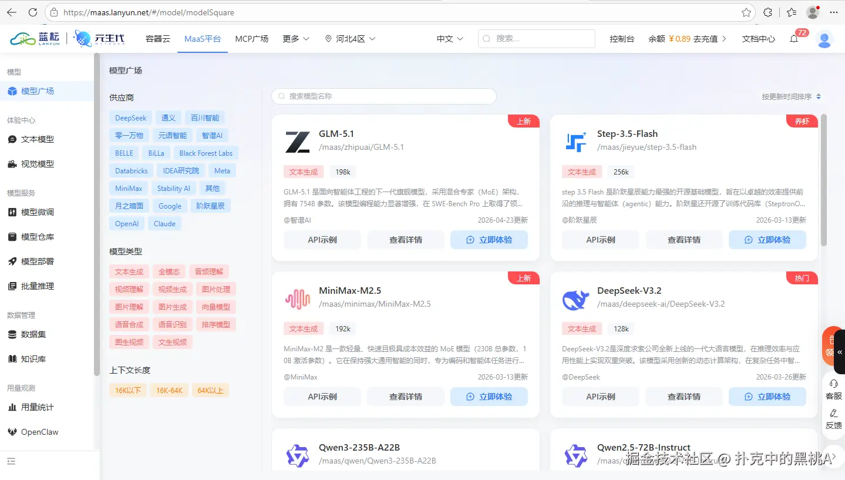Click 去充值 next to the balance
The width and height of the screenshot is (845, 480).
click(710, 39)
